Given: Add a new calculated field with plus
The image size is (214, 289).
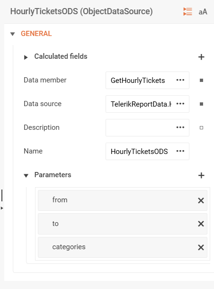Looking at the screenshot, I should click(201, 57).
